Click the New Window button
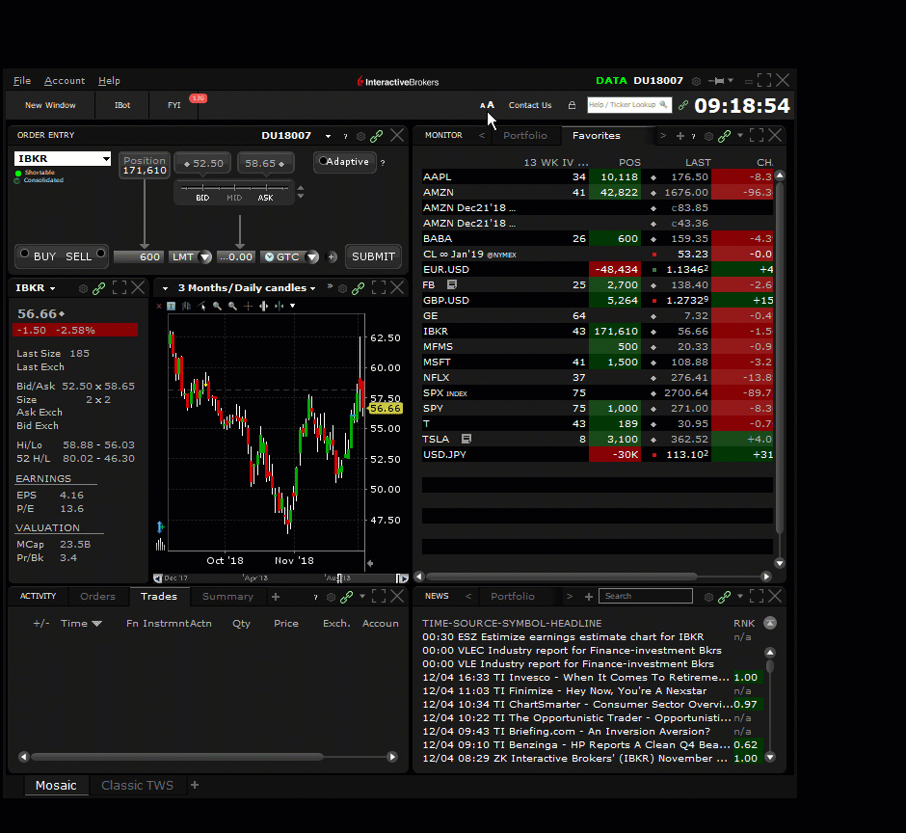906x833 pixels. tap(50, 105)
